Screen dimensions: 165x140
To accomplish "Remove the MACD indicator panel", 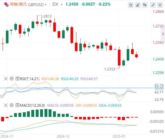I will point(6,105).
